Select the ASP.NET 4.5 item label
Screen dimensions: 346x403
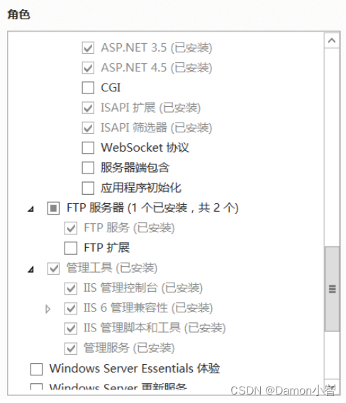(x=157, y=67)
